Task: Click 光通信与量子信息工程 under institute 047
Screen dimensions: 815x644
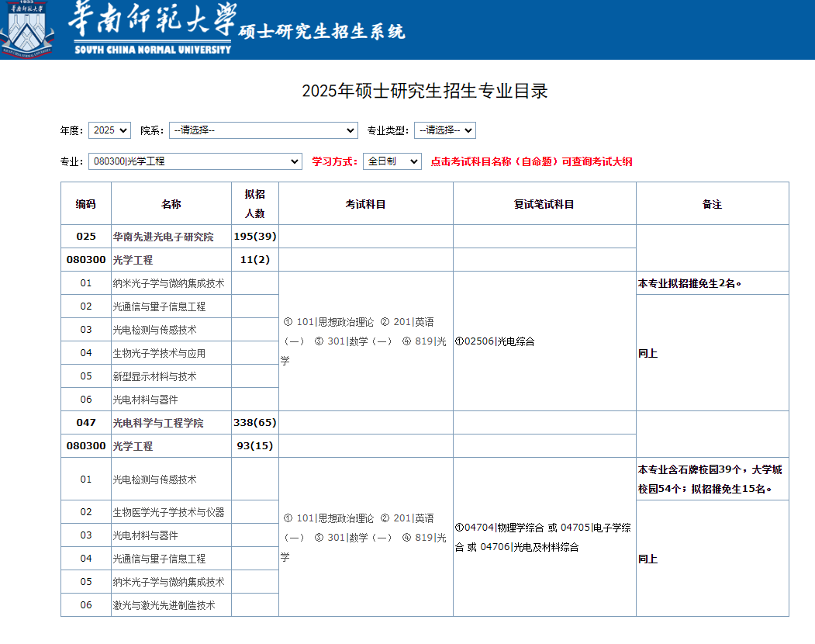Action: 159,559
